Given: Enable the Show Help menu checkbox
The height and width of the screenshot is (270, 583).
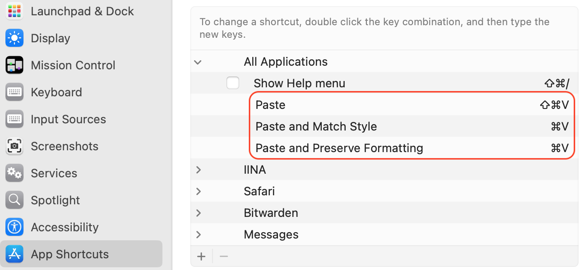Looking at the screenshot, I should tap(233, 83).
